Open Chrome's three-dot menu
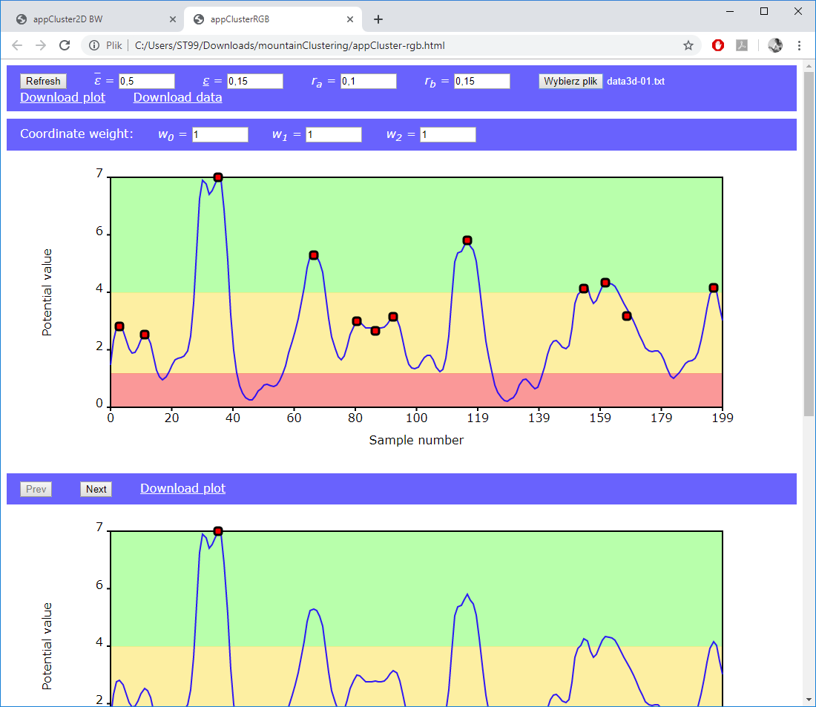 tap(799, 45)
